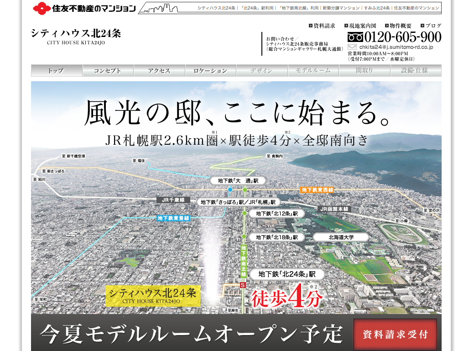Image resolution: width=469 pixels, height=351 pixels.
Task: Click the red S station marker on map
Action: (x=243, y=285)
